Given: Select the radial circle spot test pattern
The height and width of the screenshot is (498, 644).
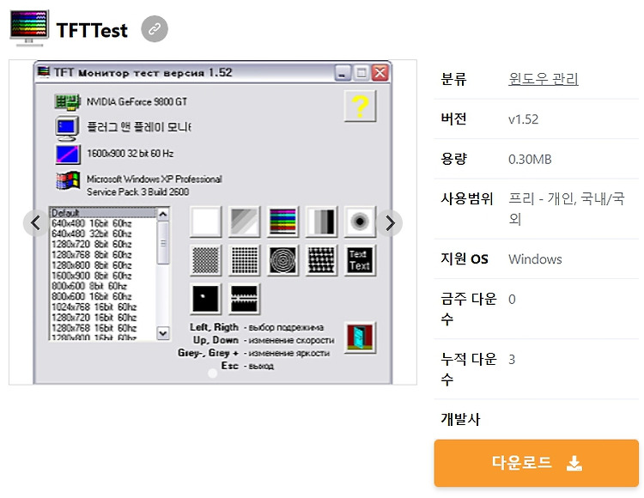Looking at the screenshot, I should click(x=360, y=222).
